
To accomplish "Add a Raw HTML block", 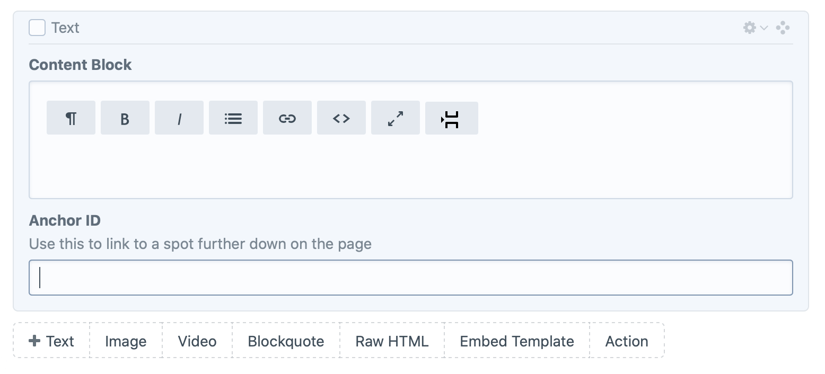I will [x=391, y=341].
